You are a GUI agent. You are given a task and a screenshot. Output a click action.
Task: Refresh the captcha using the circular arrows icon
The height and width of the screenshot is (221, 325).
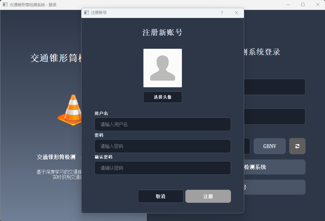tap(297, 146)
